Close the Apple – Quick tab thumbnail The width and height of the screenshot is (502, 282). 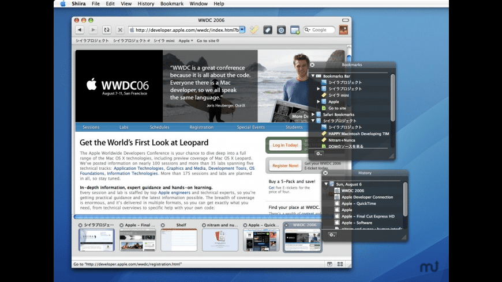[x=245, y=225]
